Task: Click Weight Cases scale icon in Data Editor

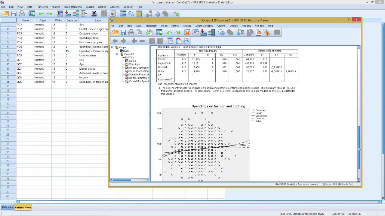Action: (x=131, y=13)
